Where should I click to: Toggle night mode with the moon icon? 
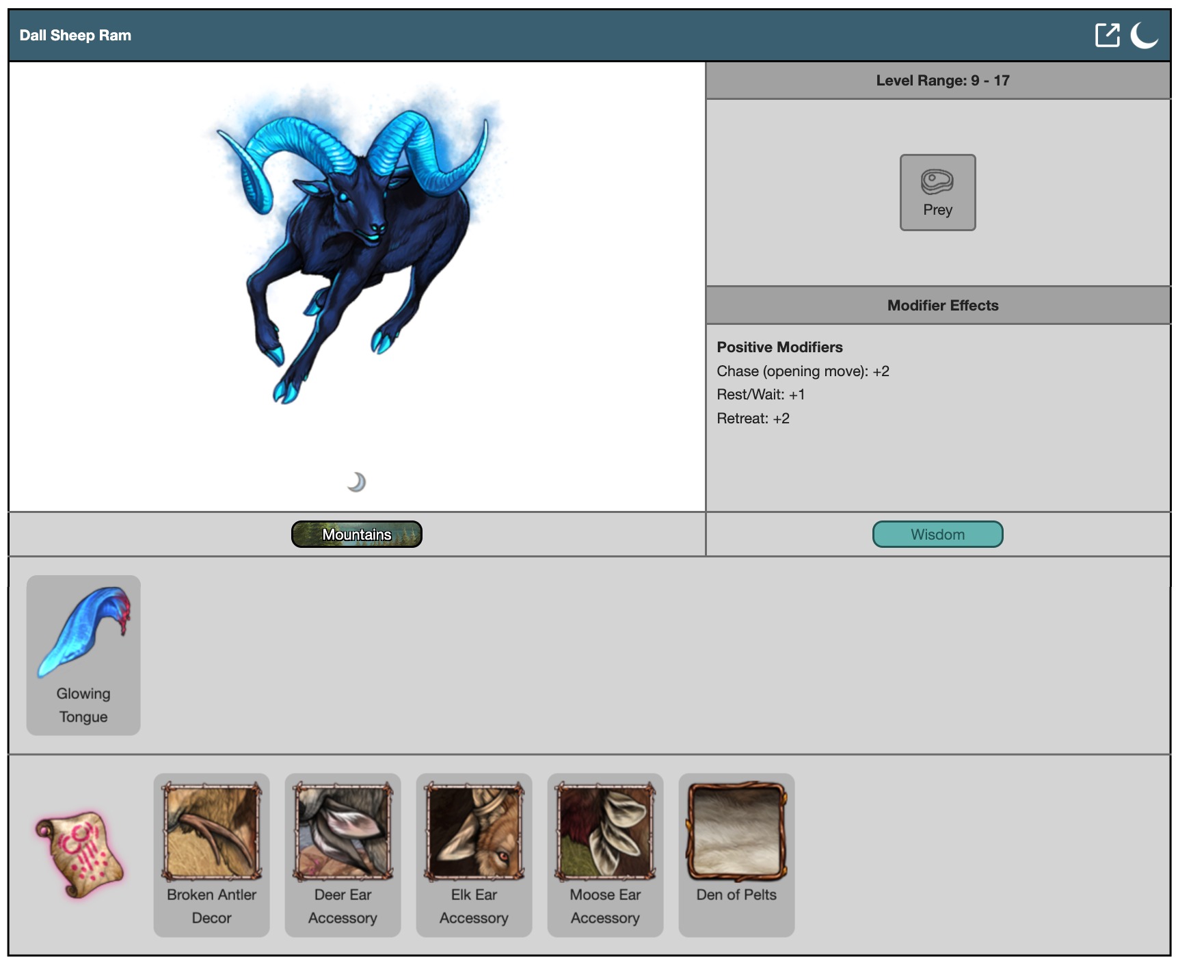coord(1143,35)
